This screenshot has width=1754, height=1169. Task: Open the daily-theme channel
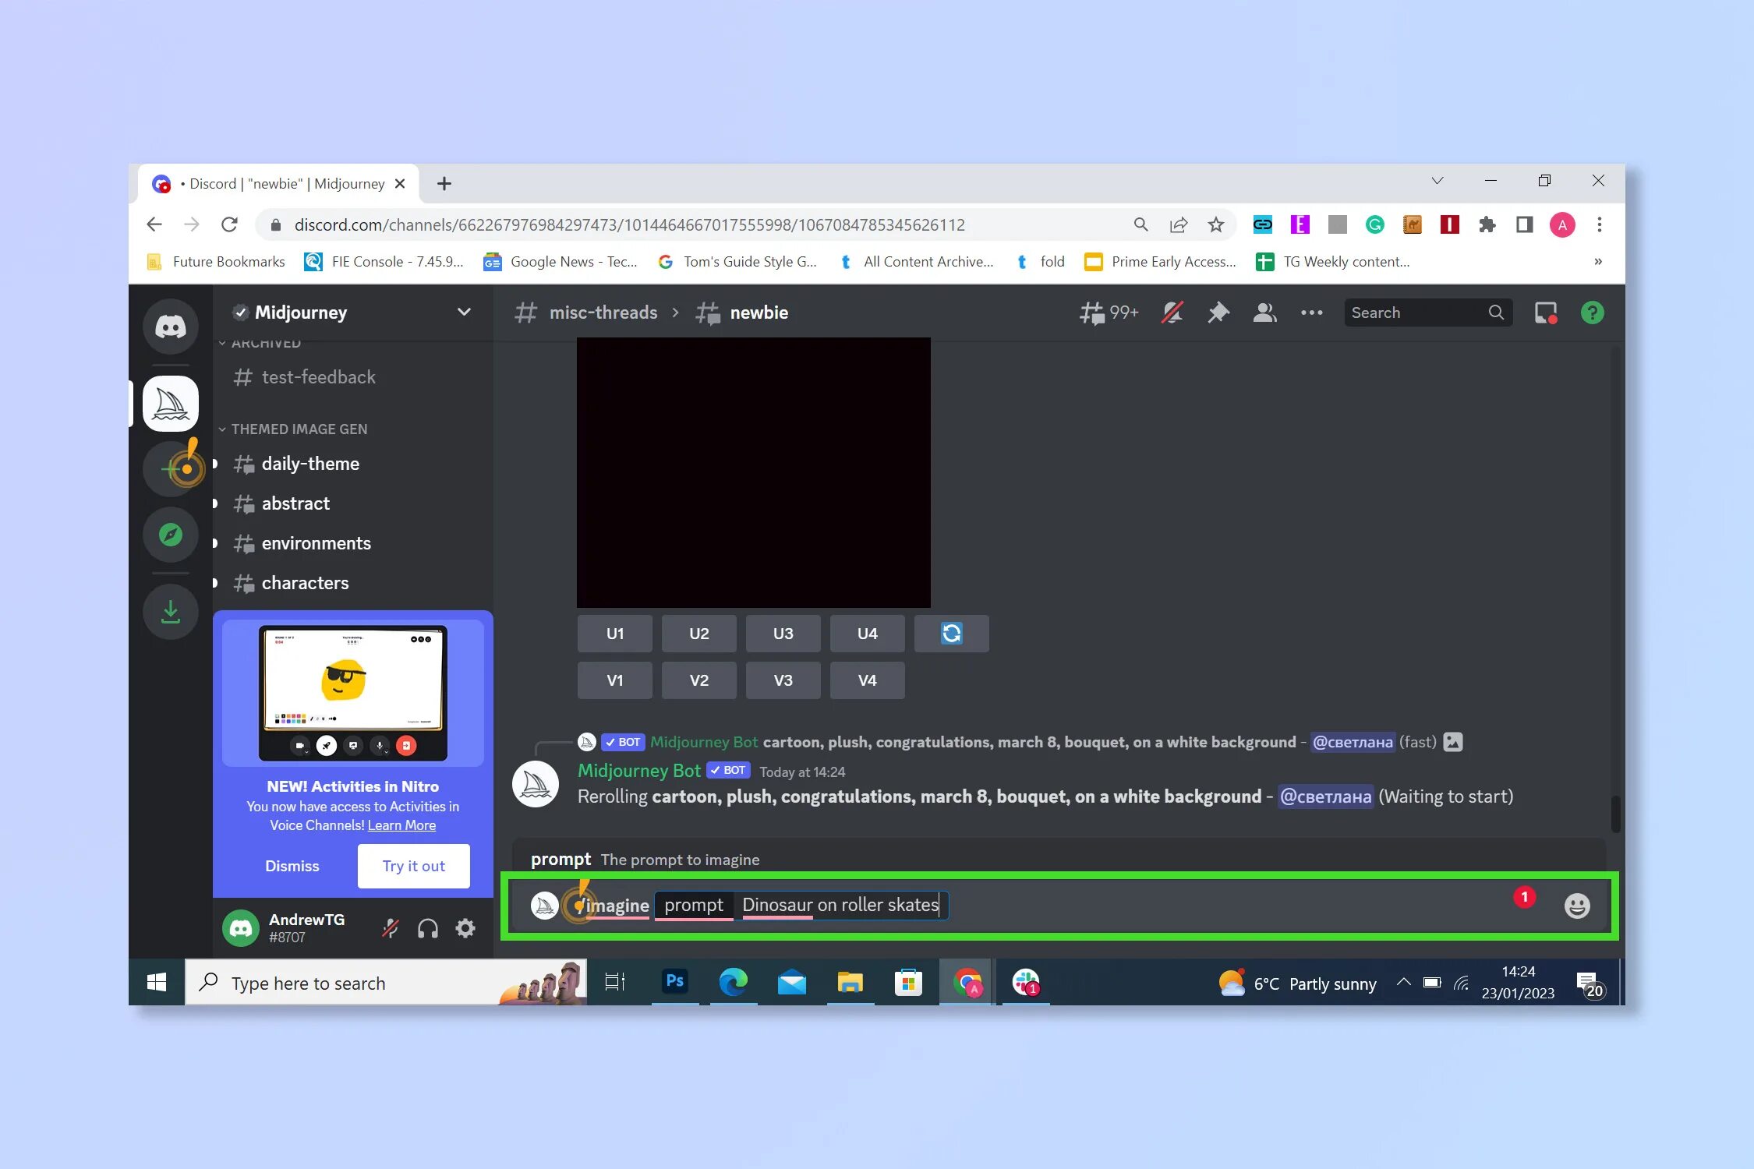point(309,464)
